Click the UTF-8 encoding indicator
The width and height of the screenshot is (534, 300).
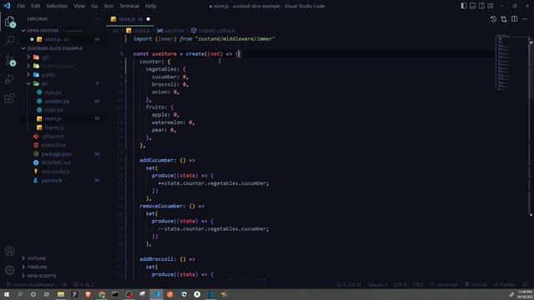click(400, 285)
